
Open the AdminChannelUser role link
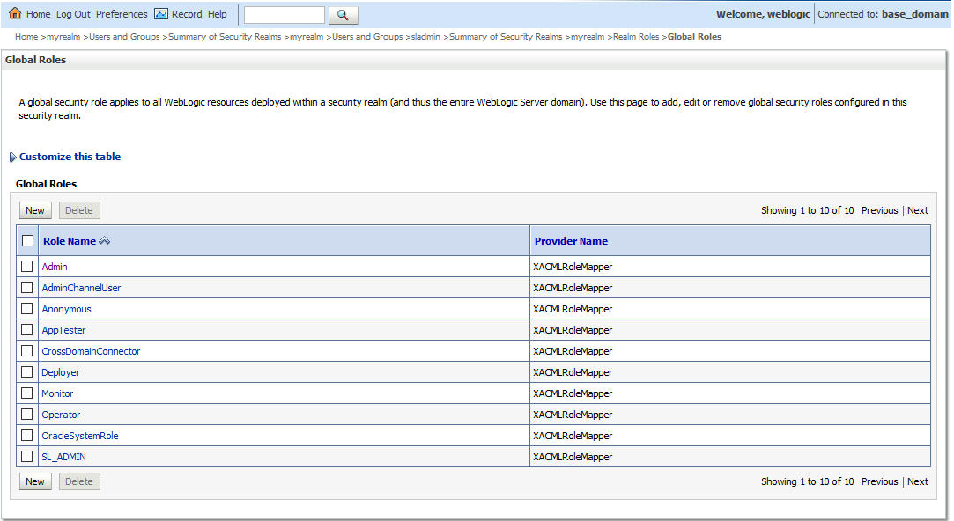pyautogui.click(x=81, y=288)
